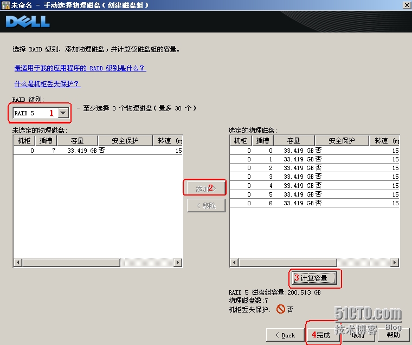Select selected disk row with slot 4
Screen dimensions: 412x345
pos(314,185)
